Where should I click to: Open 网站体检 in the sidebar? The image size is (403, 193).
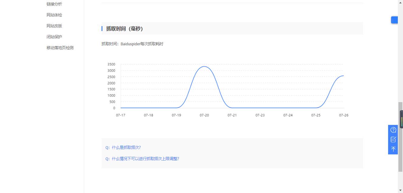54,15
